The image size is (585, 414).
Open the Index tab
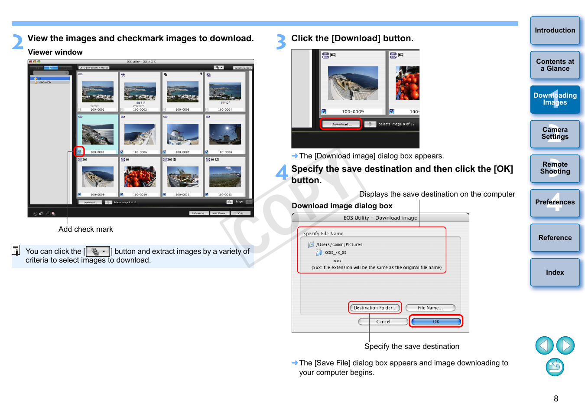(555, 272)
